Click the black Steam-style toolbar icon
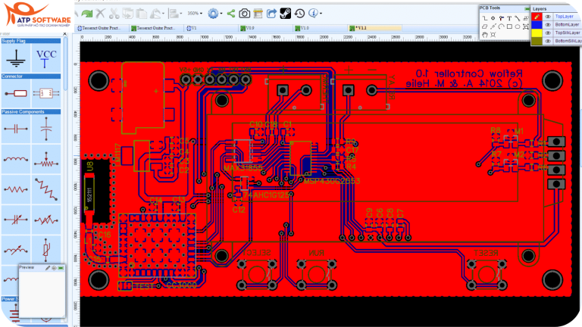582x327 pixels. coord(286,14)
